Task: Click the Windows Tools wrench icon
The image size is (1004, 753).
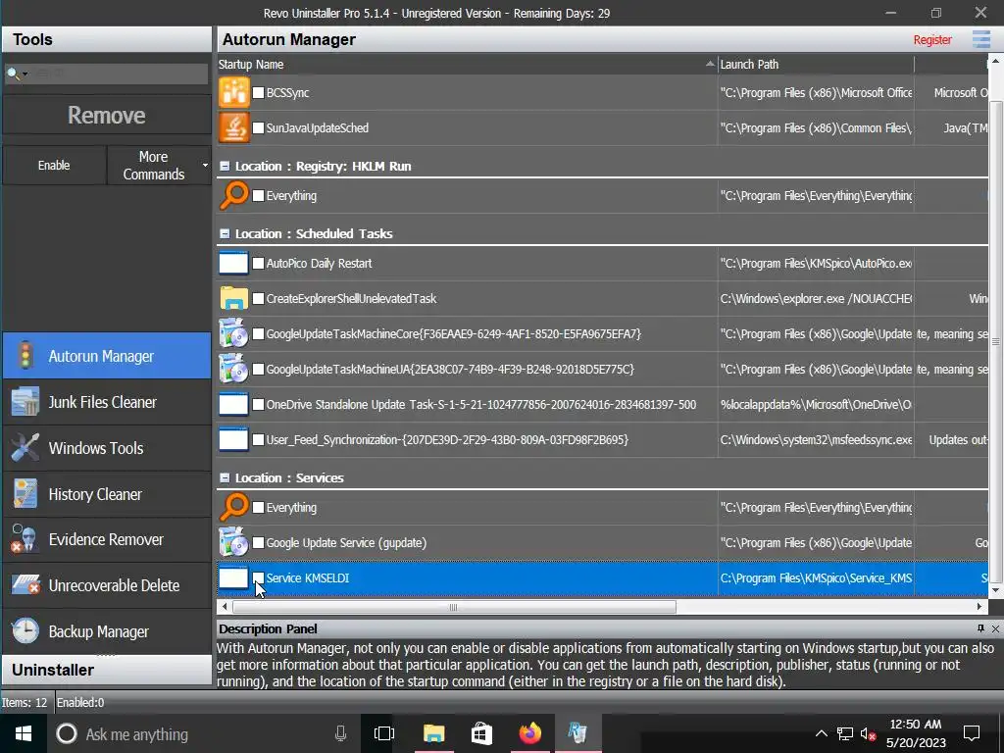Action: click(25, 447)
